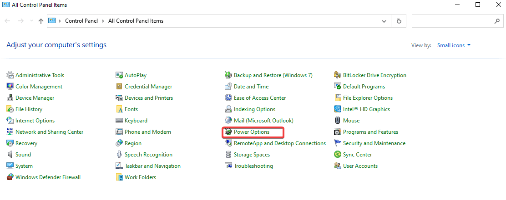Open the Backup and Restore icon
Image resolution: width=506 pixels, height=200 pixels.
(x=228, y=75)
